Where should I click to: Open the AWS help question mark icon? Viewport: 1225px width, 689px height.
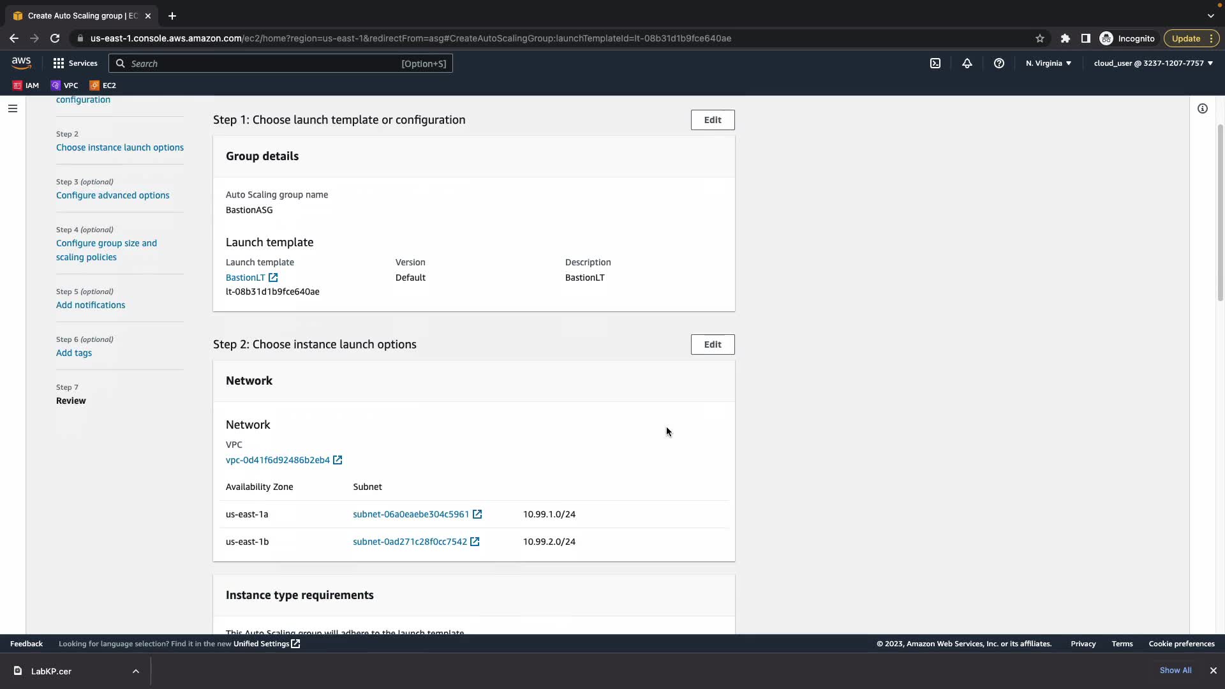999,63
